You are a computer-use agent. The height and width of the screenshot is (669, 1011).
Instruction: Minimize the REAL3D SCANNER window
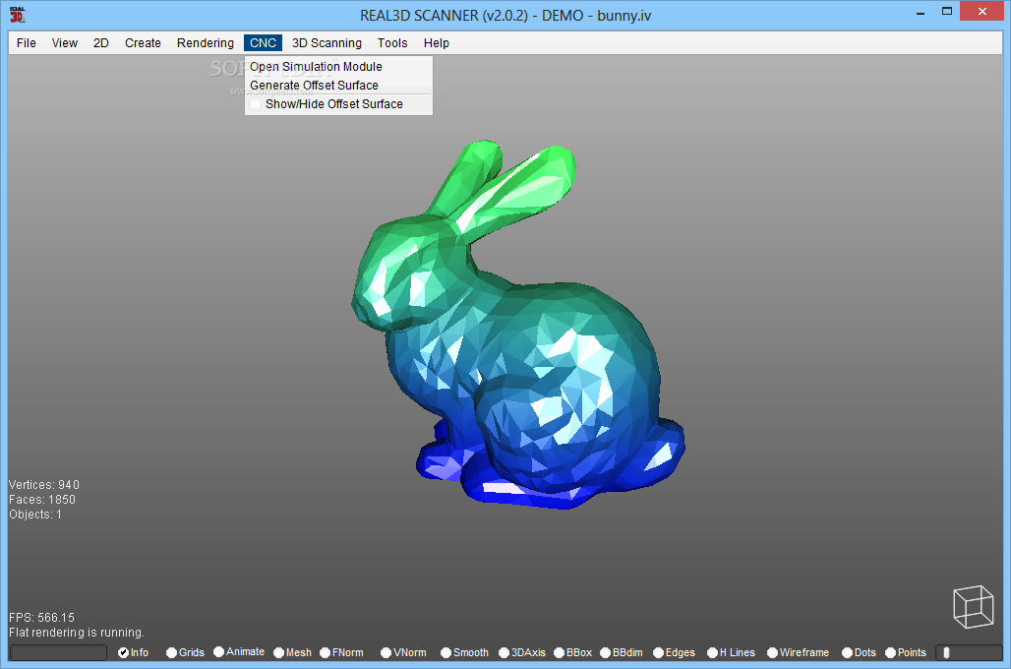point(921,12)
